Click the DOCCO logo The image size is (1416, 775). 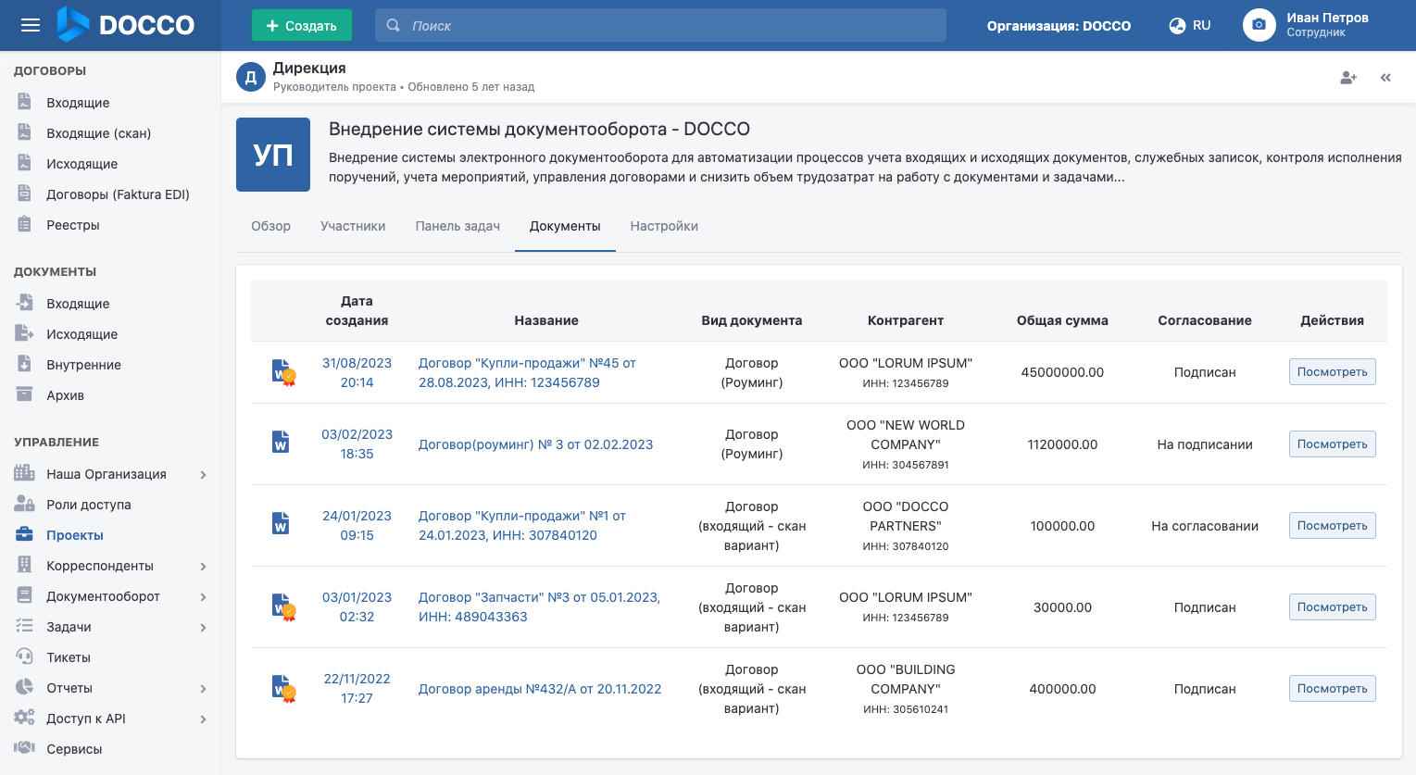(126, 25)
